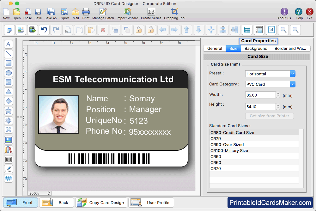Select the Text tool
This screenshot has width=316, height=211.
pos(9,44)
